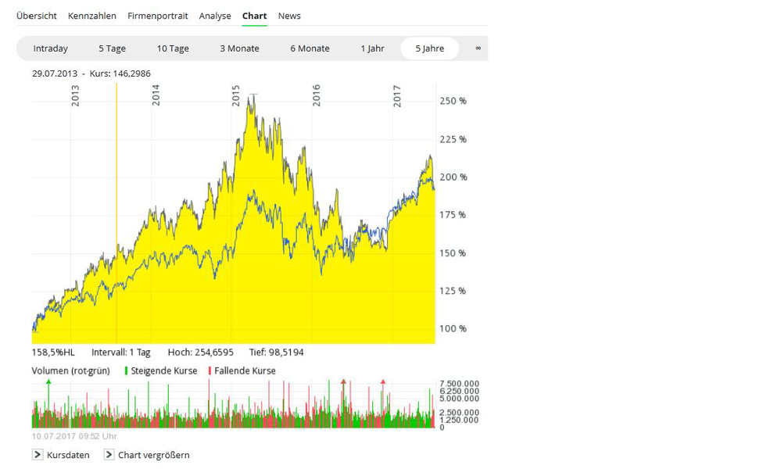
Task: Open the Übersicht tab
Action: click(37, 16)
